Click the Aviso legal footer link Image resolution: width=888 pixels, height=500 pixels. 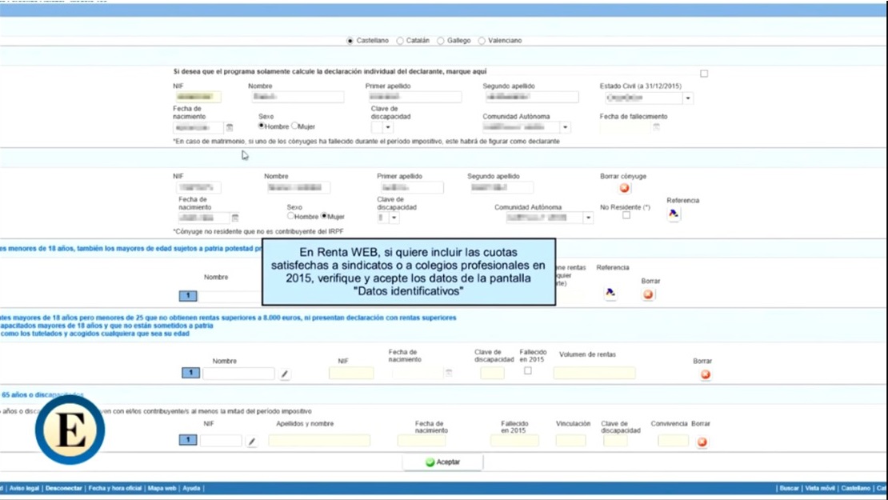(x=24, y=488)
